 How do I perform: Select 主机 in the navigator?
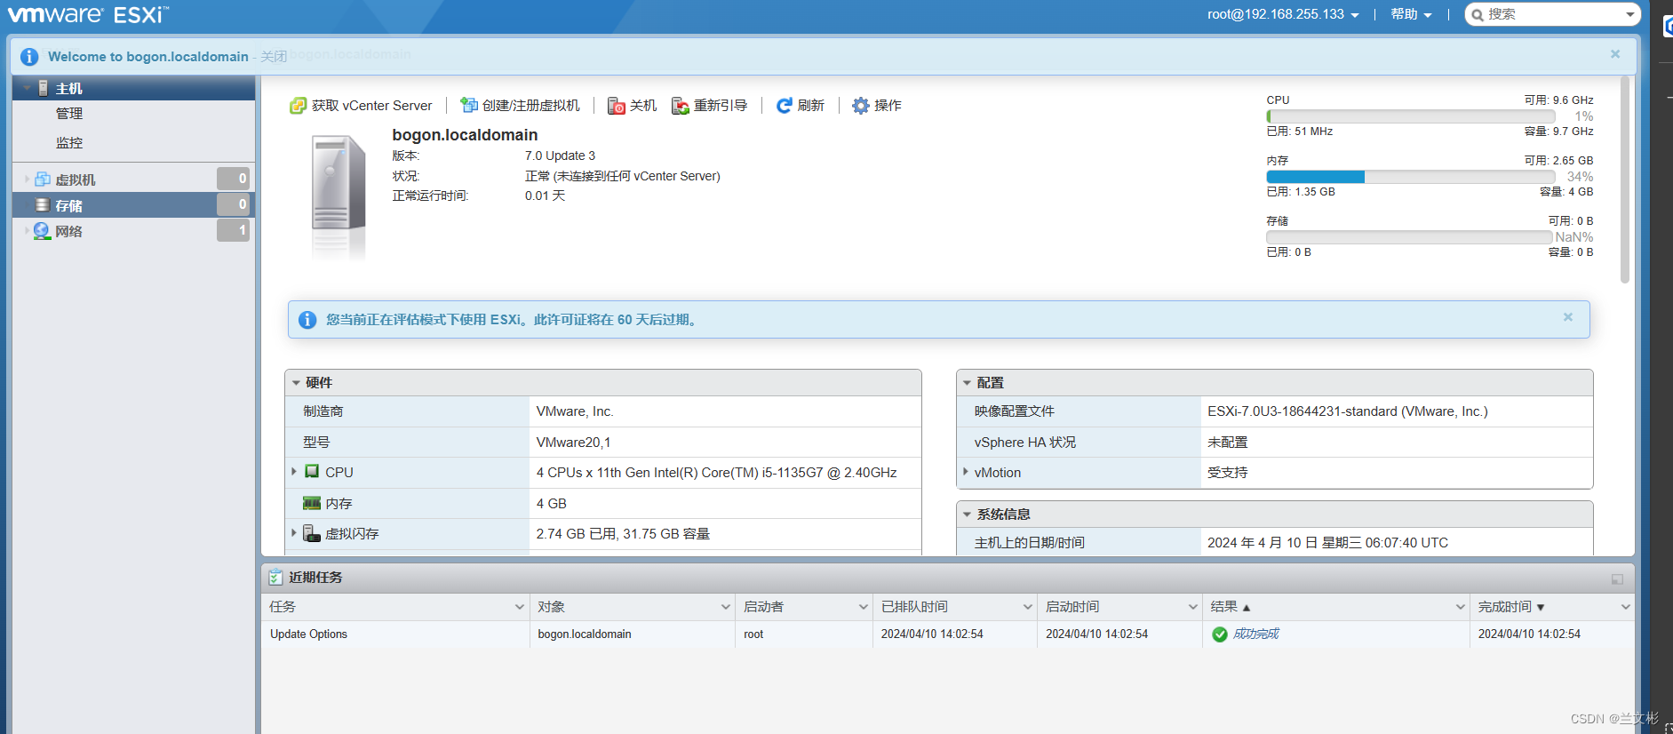(x=133, y=88)
